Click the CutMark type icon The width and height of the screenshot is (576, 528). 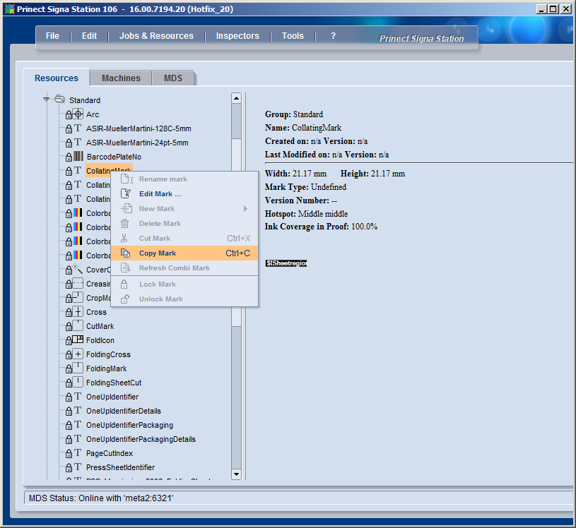click(x=78, y=325)
